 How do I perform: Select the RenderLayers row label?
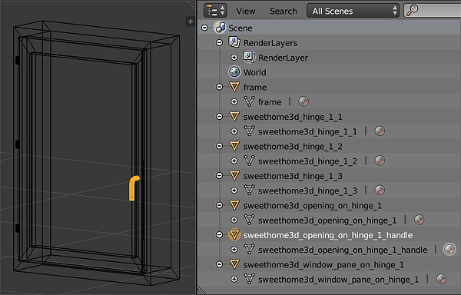pos(270,43)
